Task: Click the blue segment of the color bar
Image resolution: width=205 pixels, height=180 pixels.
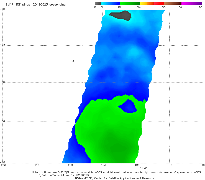Action: [x=111, y=3]
